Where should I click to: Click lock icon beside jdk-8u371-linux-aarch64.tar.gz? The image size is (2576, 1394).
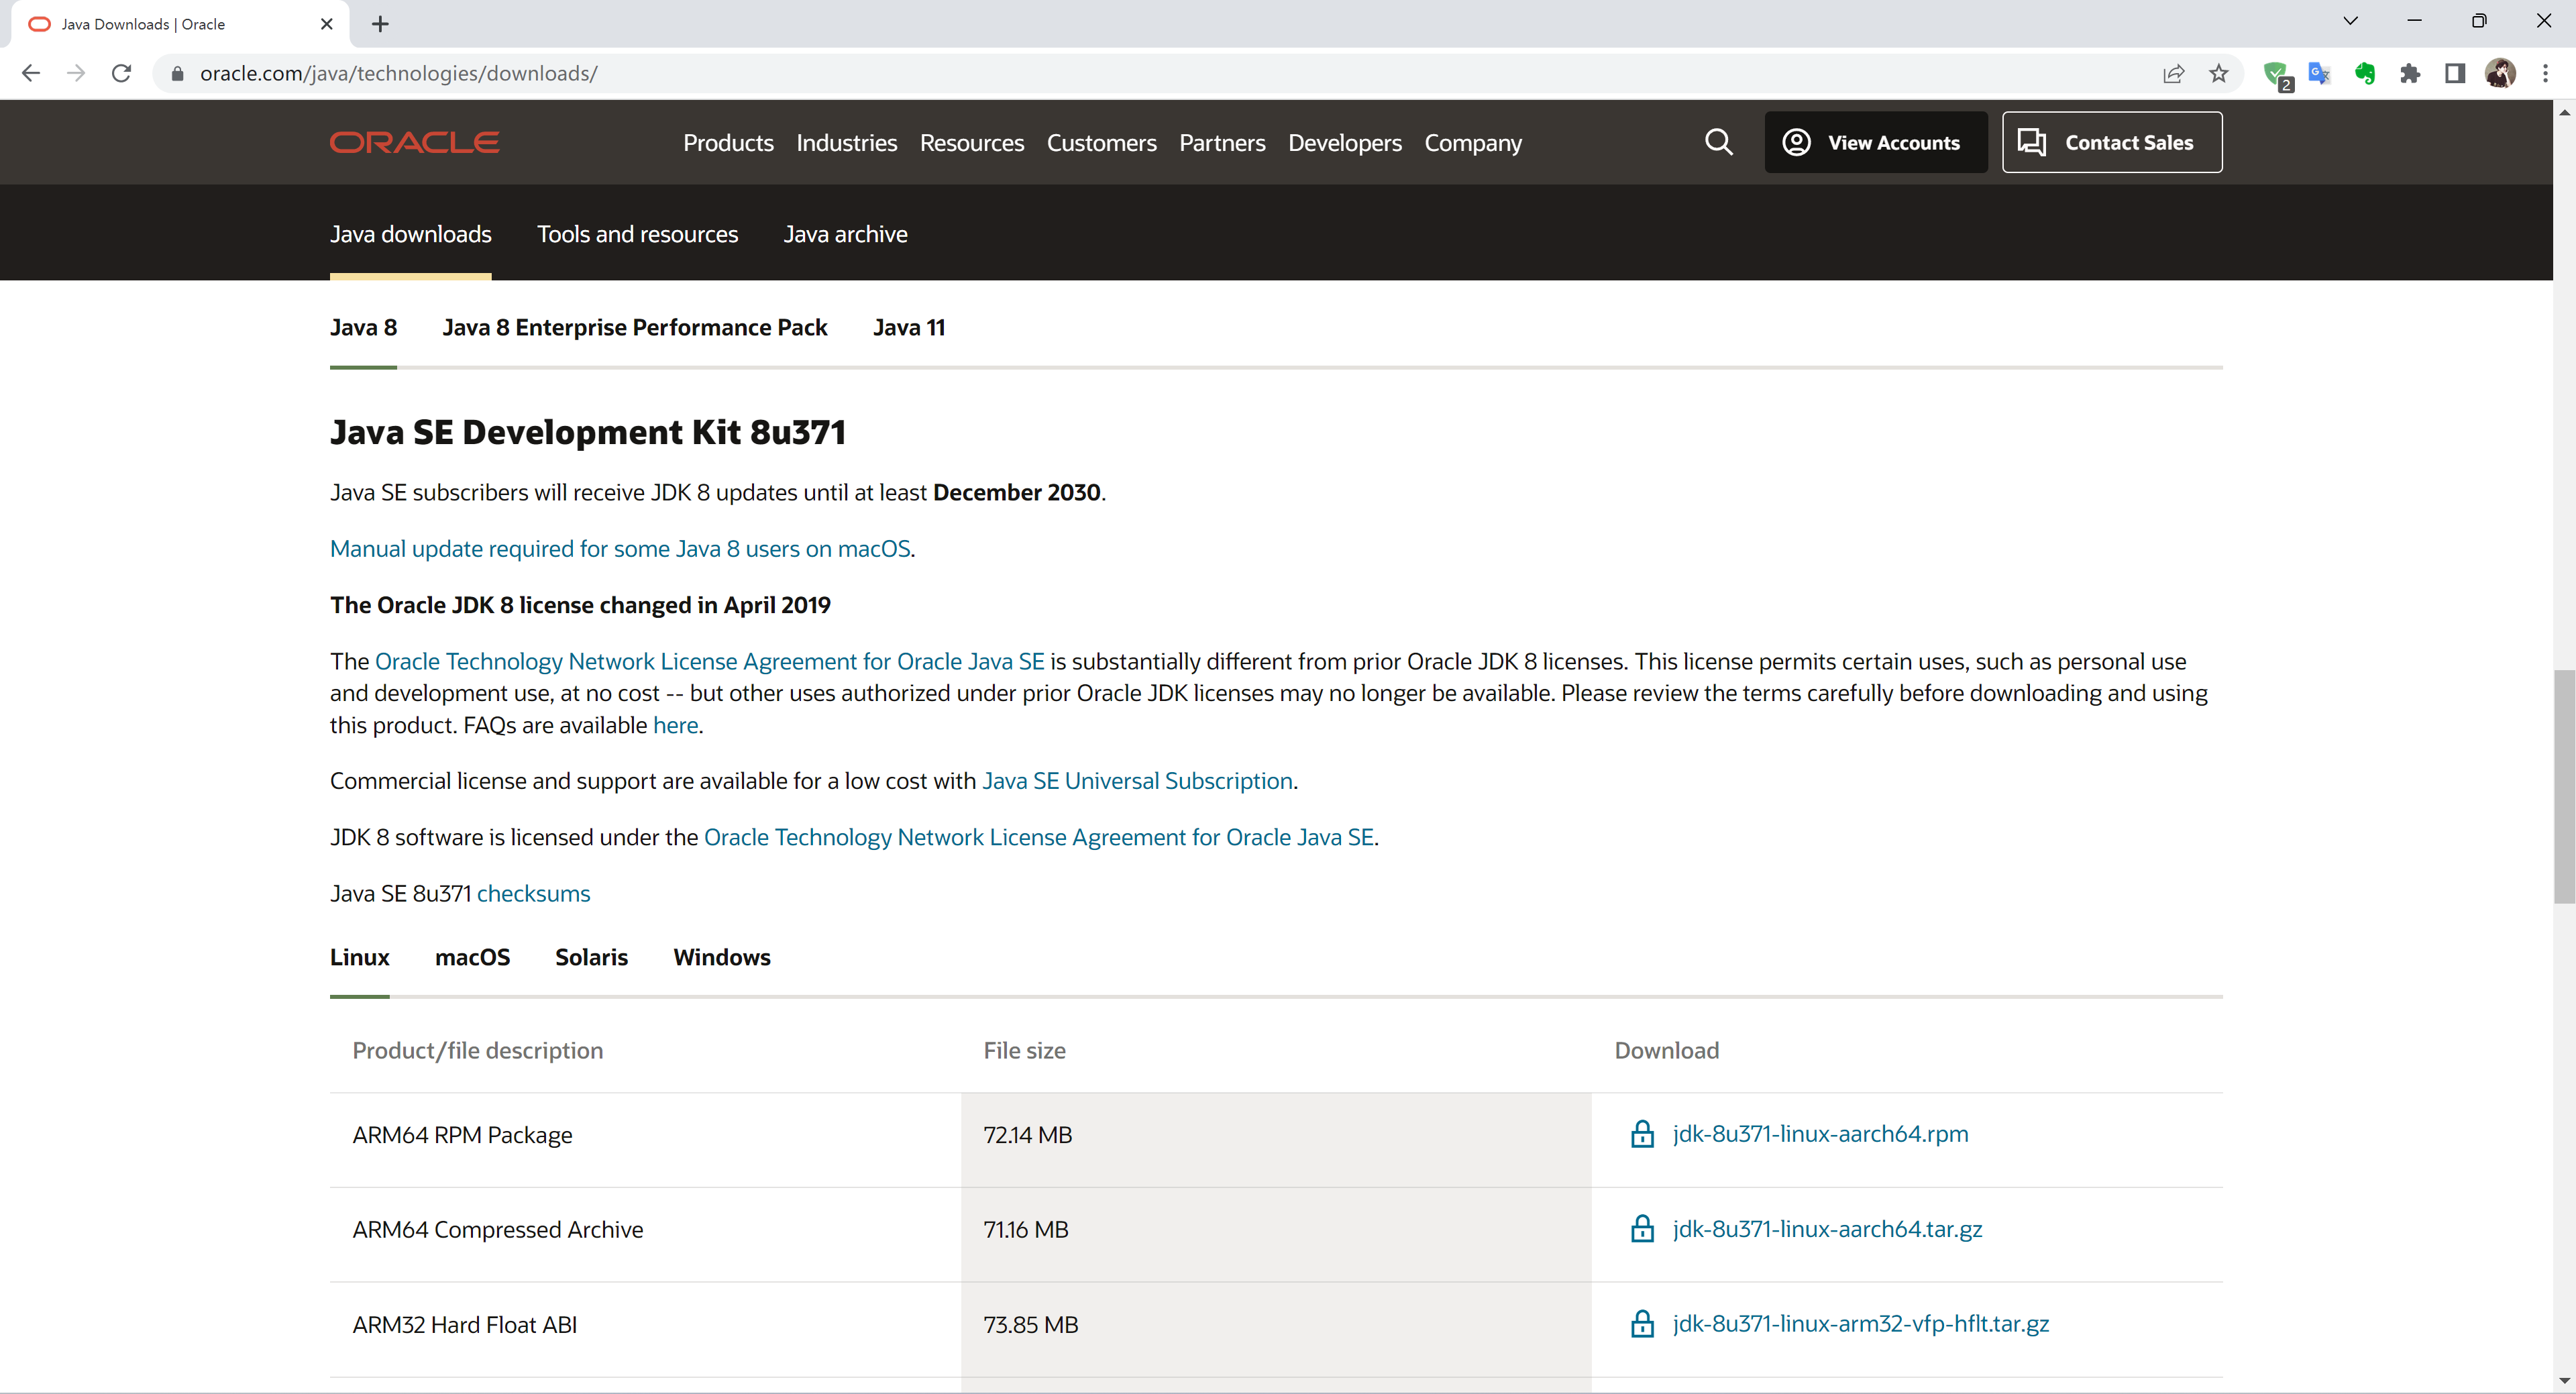[1642, 1229]
